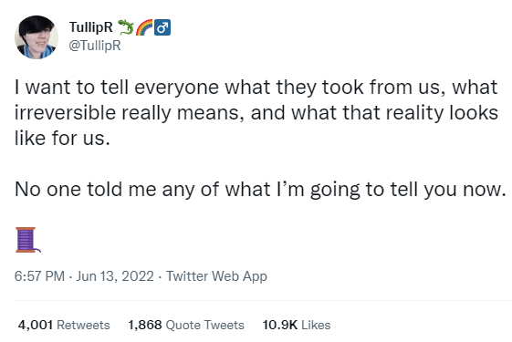Open the Twitter Web App source link
Viewport: 512px width, 342px height.
tap(216, 276)
